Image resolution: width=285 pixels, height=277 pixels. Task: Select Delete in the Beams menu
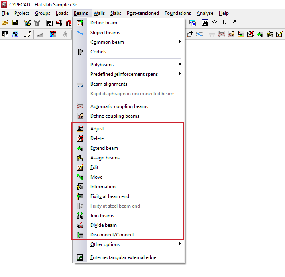pos(129,138)
